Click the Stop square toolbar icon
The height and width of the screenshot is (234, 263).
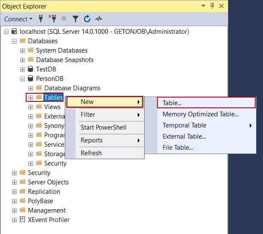tap(64, 19)
